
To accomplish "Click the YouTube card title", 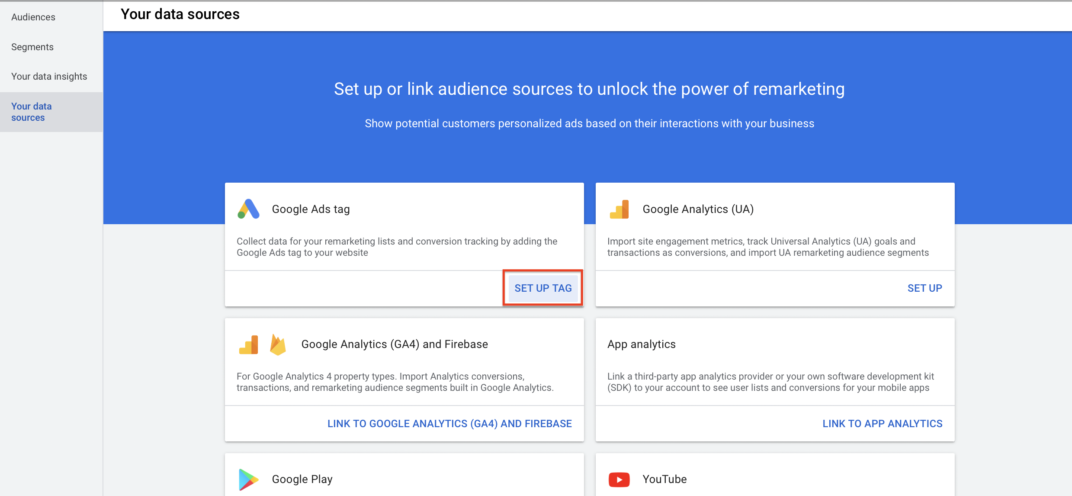I will [x=664, y=480].
